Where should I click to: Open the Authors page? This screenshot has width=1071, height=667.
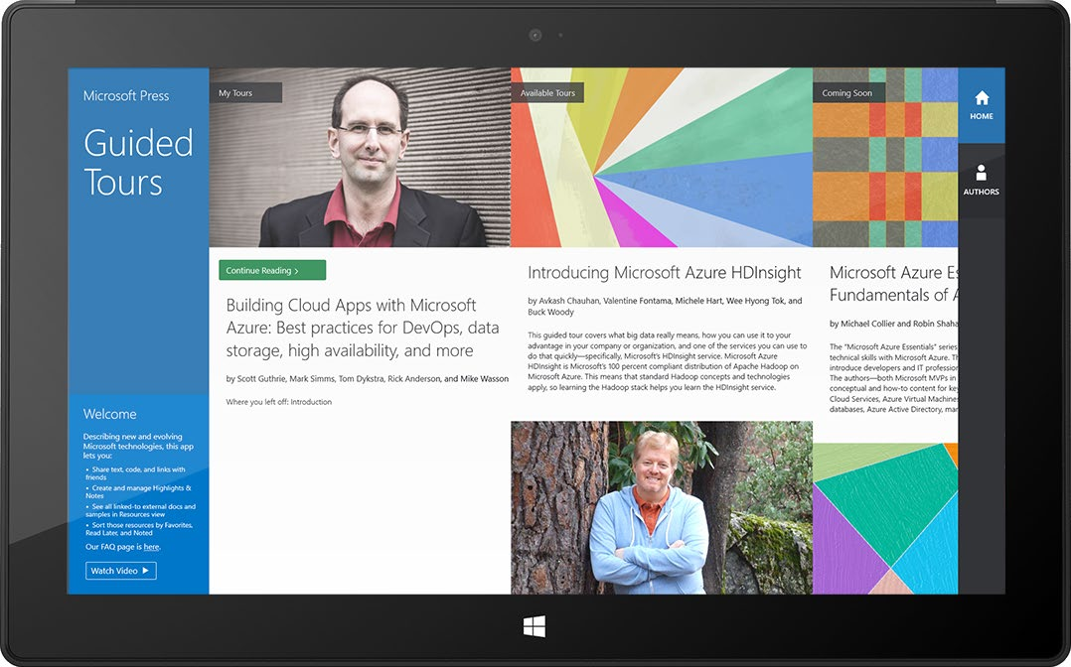981,180
